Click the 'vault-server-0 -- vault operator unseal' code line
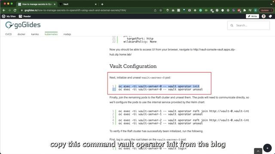This screenshot has width=275, height=154. 160,89
